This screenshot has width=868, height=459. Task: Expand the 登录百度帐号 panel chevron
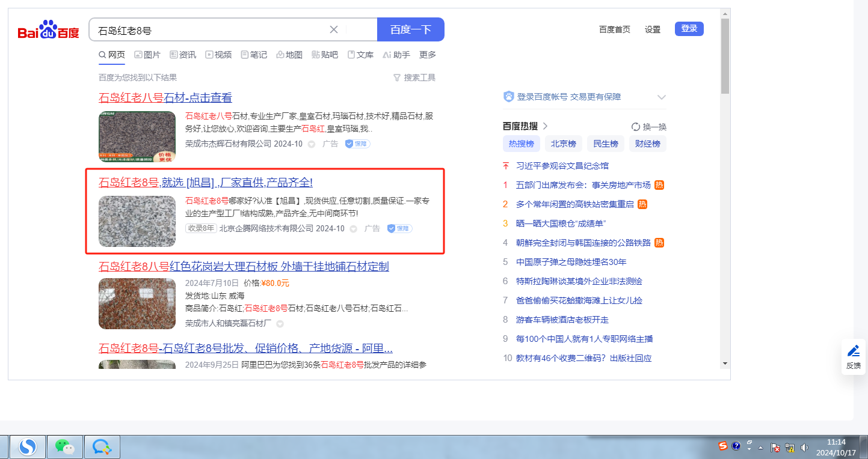point(662,97)
